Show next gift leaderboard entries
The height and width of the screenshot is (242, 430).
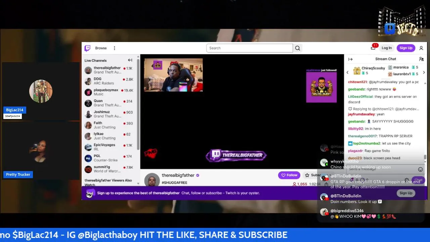424,72
